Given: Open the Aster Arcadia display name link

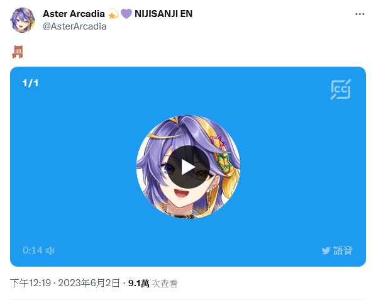Looking at the screenshot, I should (x=74, y=14).
